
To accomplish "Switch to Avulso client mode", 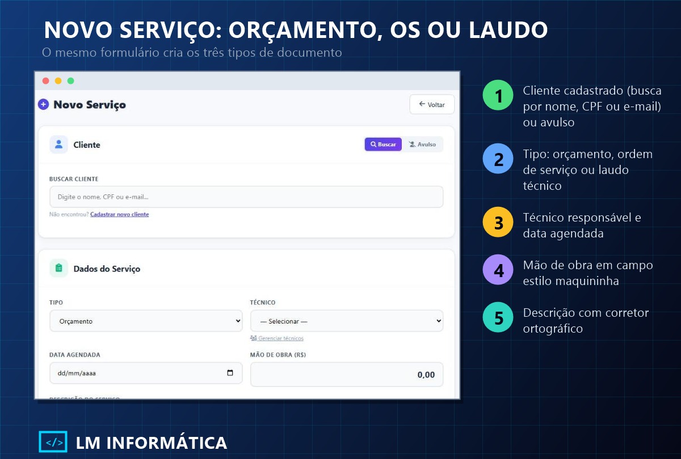I will pyautogui.click(x=423, y=144).
